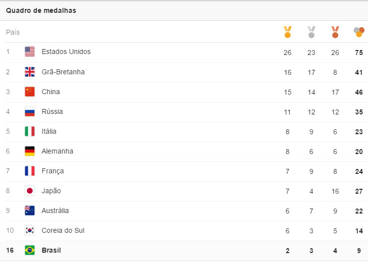Click the Italy flag icon
Screen dimensions: 368x266
tap(30, 131)
